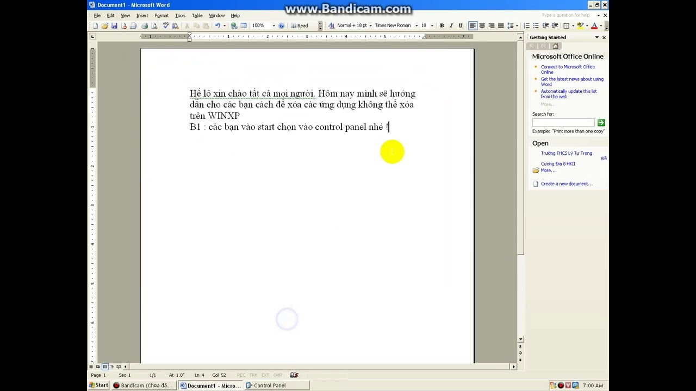Open Styles and Formatting icon

point(331,26)
